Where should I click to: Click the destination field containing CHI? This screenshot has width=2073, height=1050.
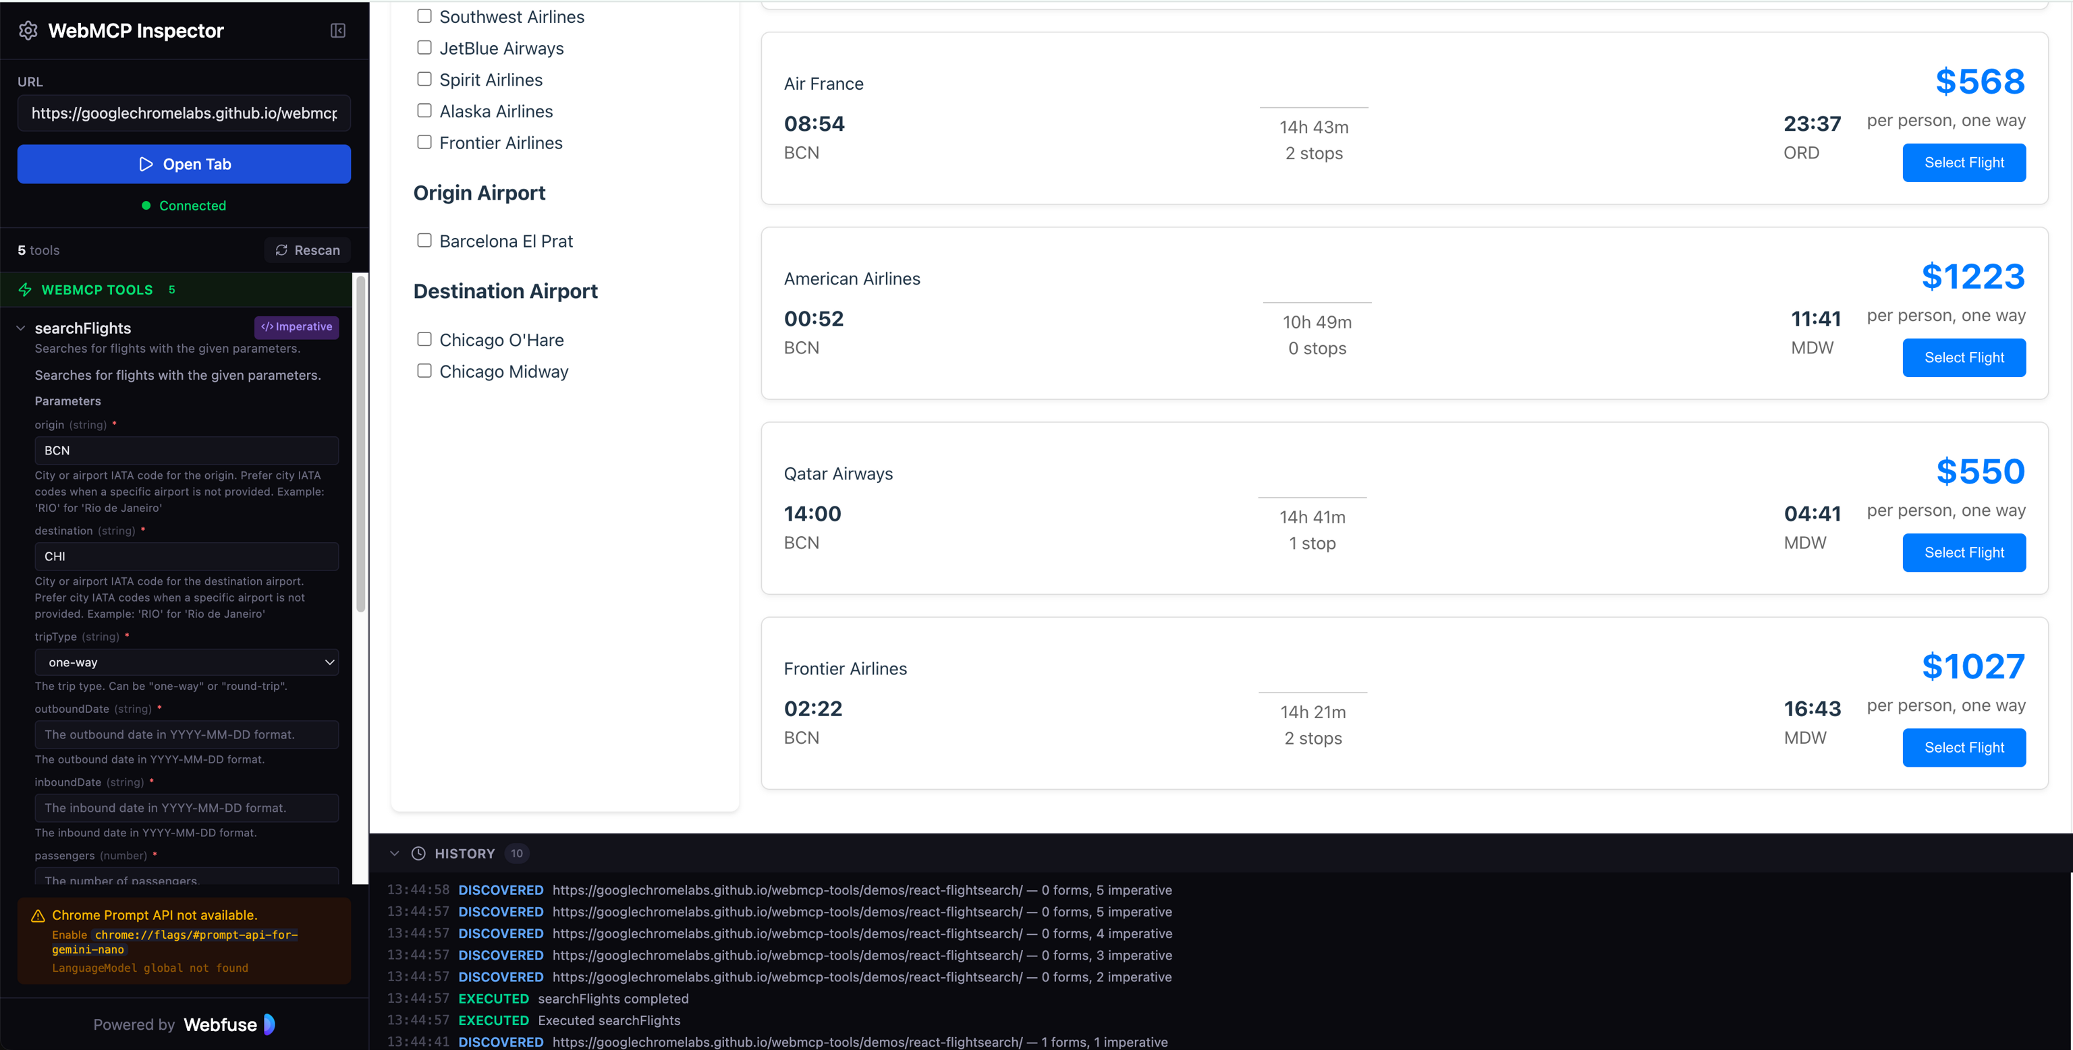(x=187, y=556)
